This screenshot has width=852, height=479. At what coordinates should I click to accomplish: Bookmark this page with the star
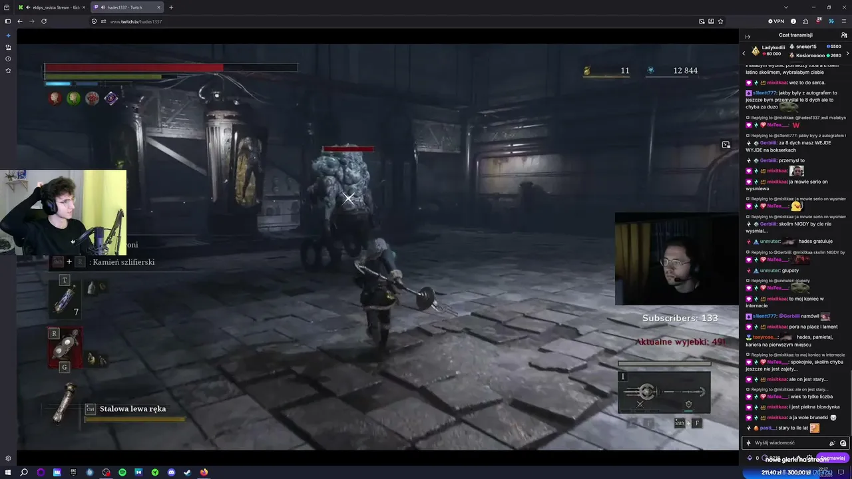point(720,21)
